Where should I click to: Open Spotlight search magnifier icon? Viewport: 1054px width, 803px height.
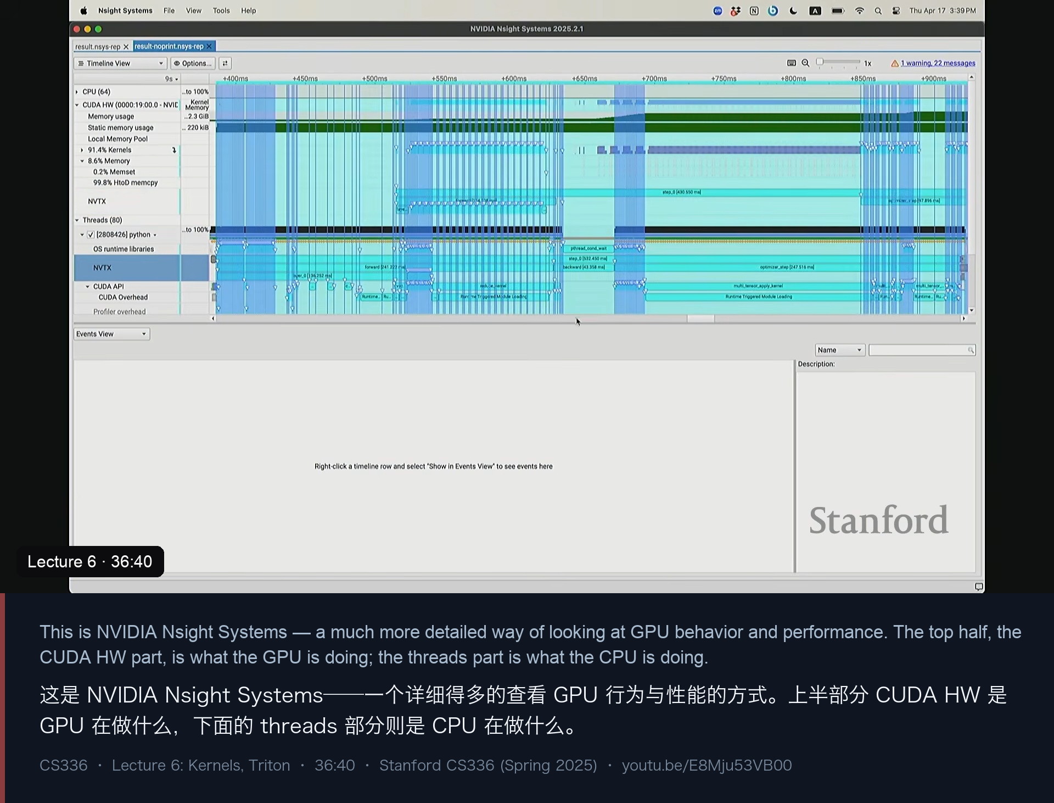coord(878,10)
